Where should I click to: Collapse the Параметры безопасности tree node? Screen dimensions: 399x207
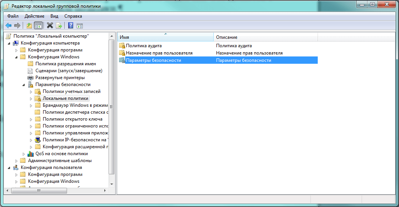click(23, 84)
